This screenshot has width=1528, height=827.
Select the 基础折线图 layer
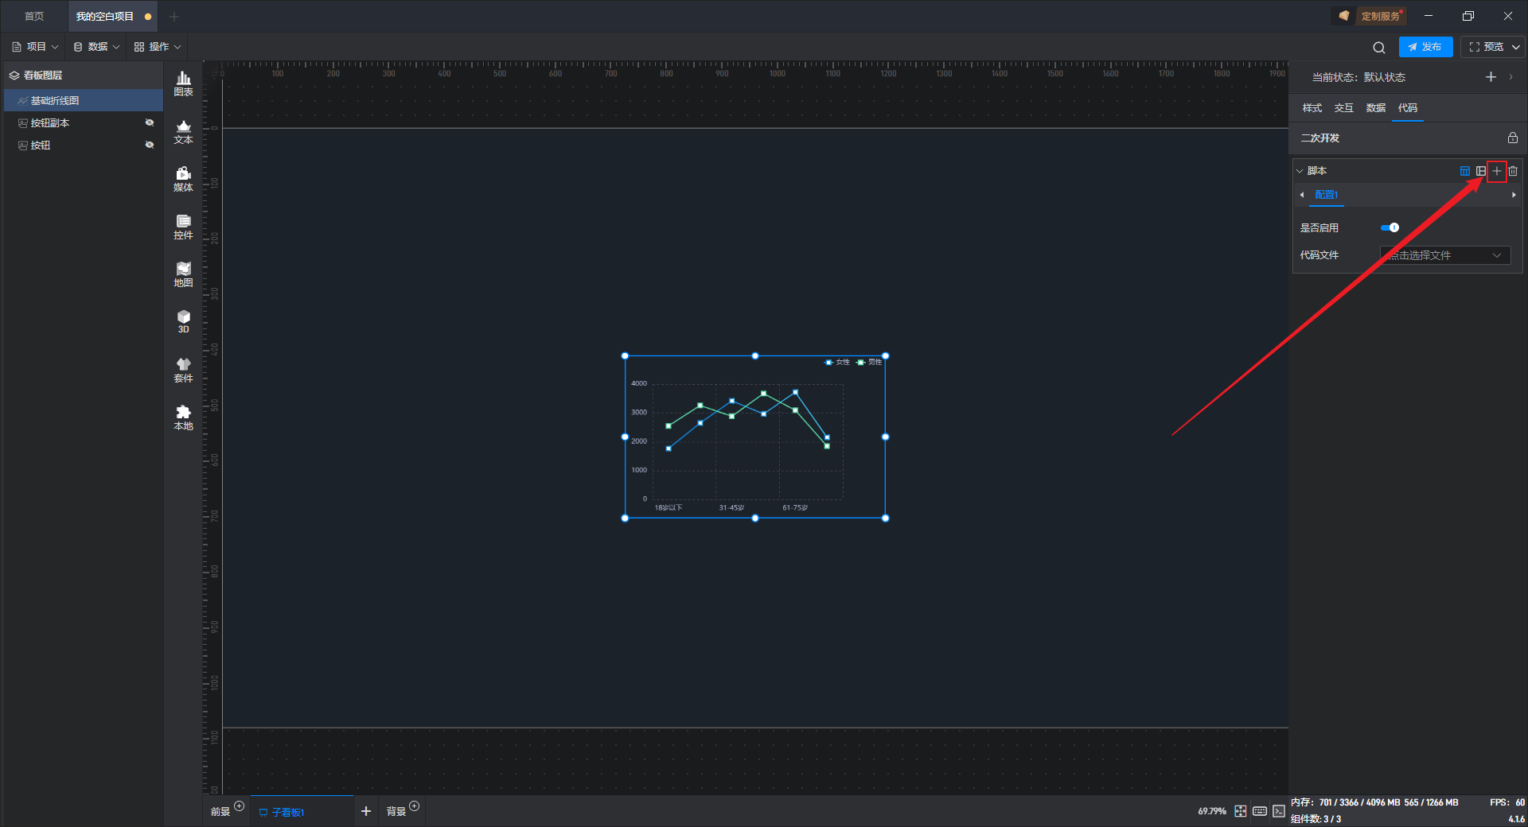tap(55, 100)
